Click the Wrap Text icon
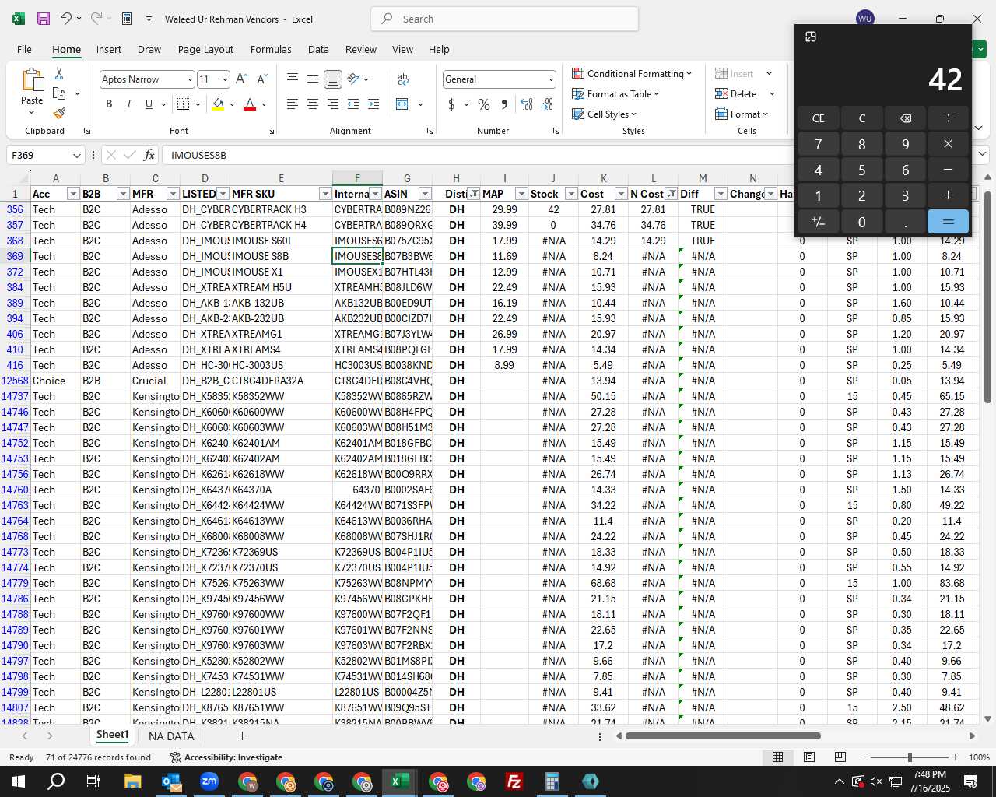Viewport: 996px width, 797px height. (x=403, y=79)
